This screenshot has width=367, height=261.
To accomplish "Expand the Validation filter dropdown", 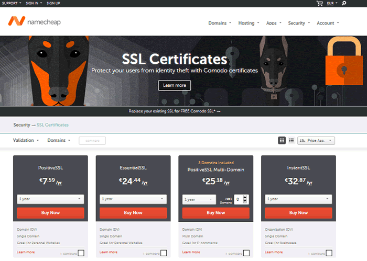I will 26,140.
